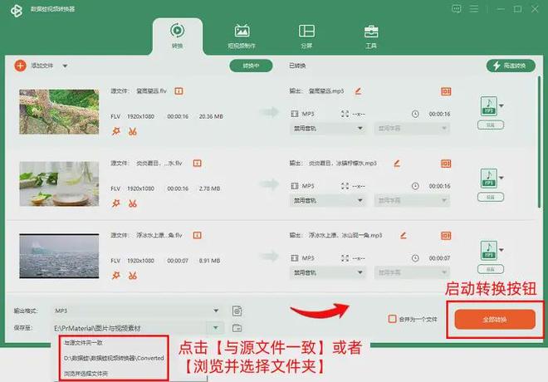This screenshot has width=548, height=382.
Task: Open audio track dropdown in third row
Action: [327, 272]
